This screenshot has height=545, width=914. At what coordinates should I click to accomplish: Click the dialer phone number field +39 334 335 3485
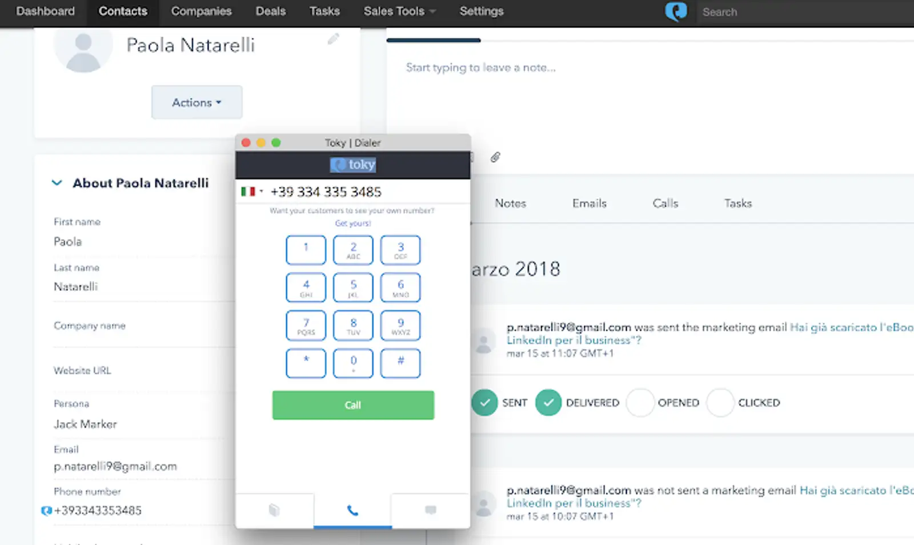(x=326, y=192)
